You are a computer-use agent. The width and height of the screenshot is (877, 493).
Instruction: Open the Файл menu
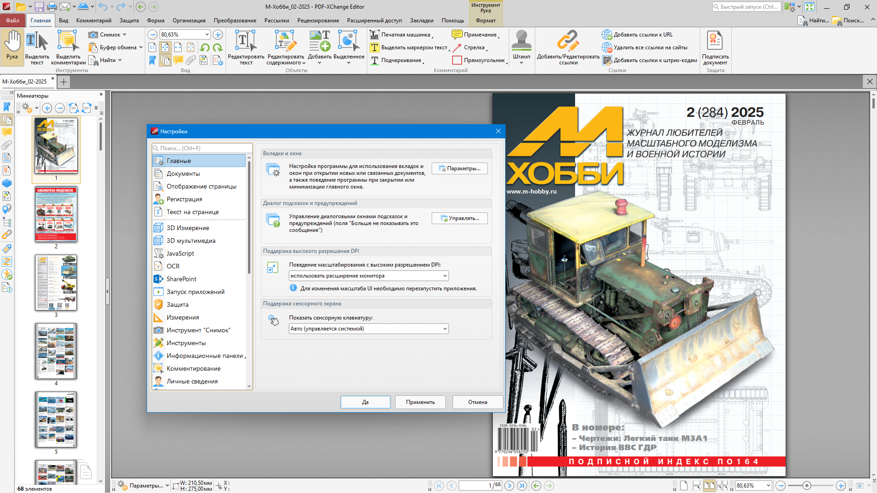(12, 21)
